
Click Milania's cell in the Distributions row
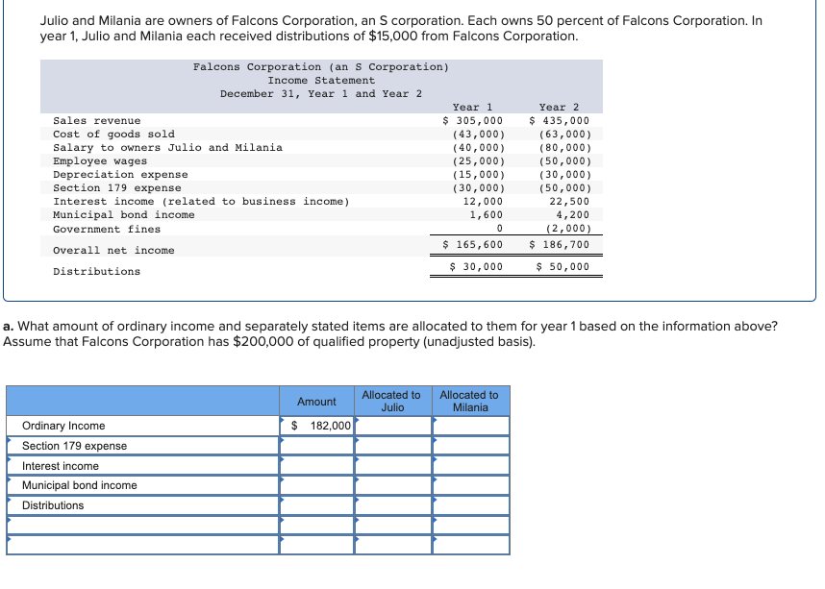(x=471, y=505)
